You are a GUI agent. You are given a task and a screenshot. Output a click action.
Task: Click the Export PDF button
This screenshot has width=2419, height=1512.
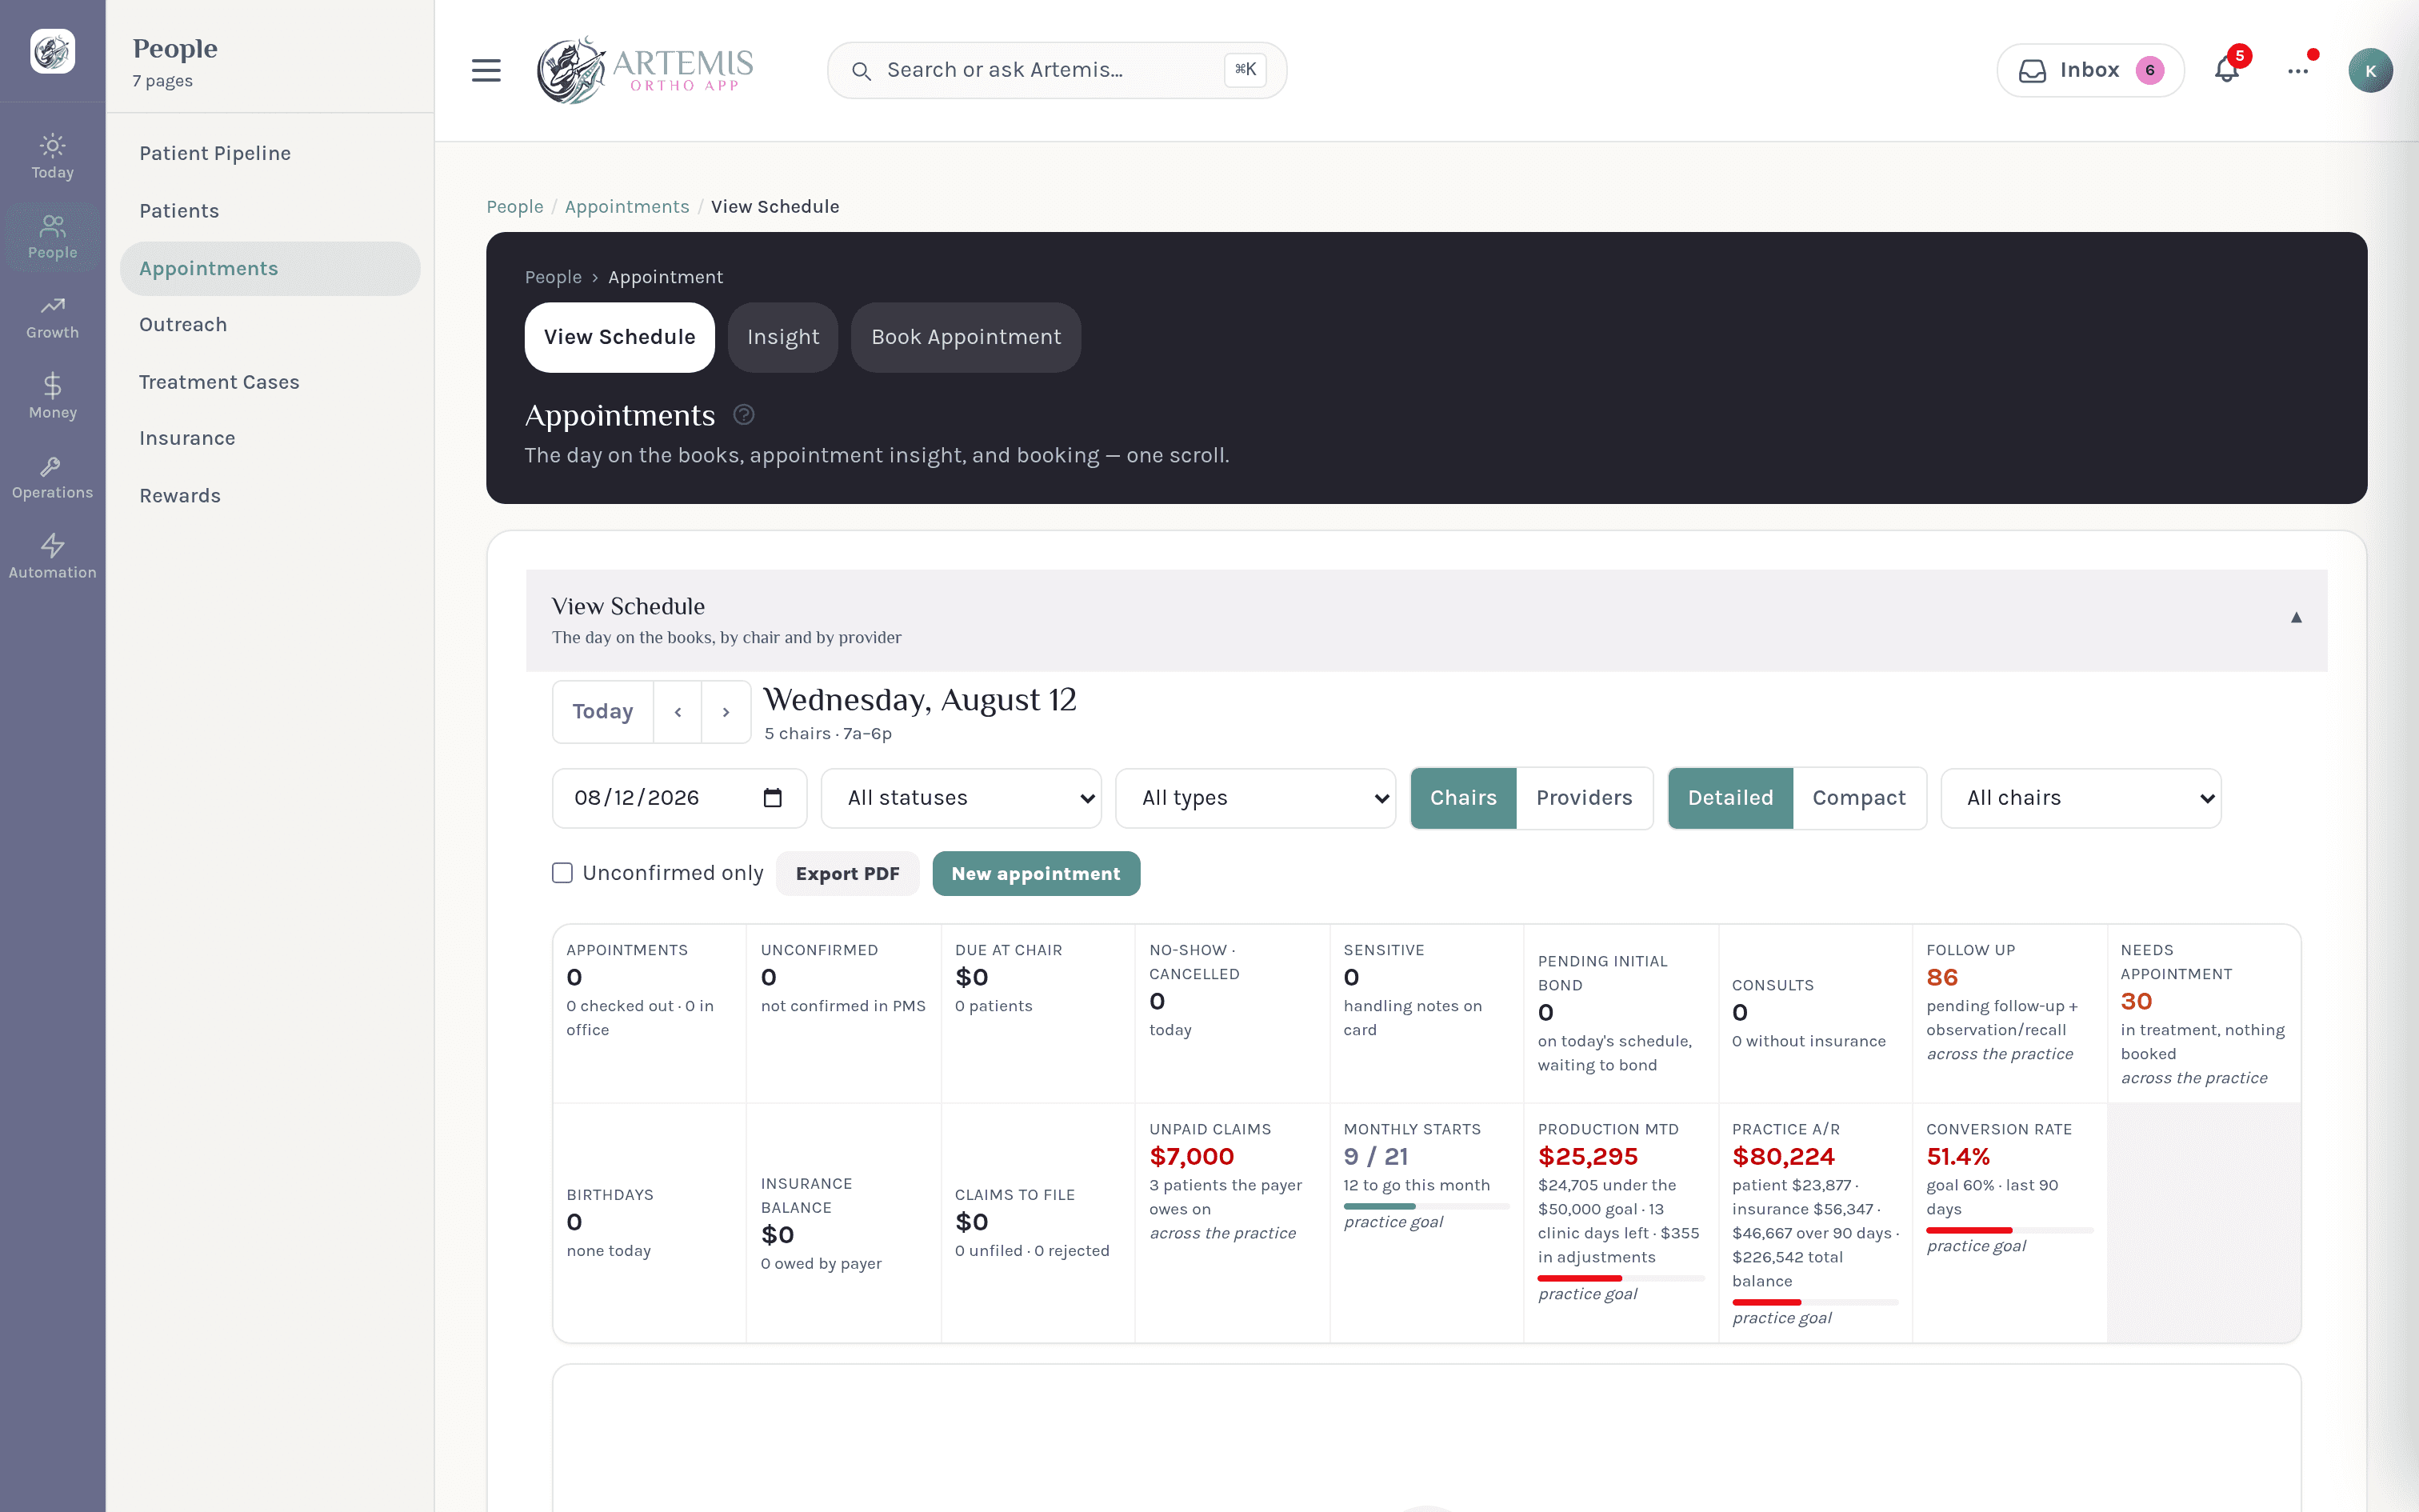[848, 873]
